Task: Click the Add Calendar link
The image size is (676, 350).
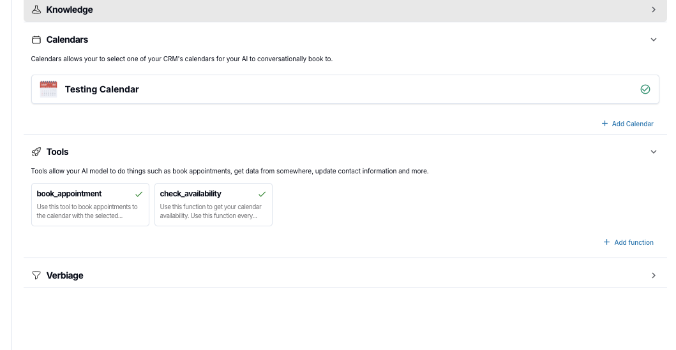Action: tap(633, 124)
